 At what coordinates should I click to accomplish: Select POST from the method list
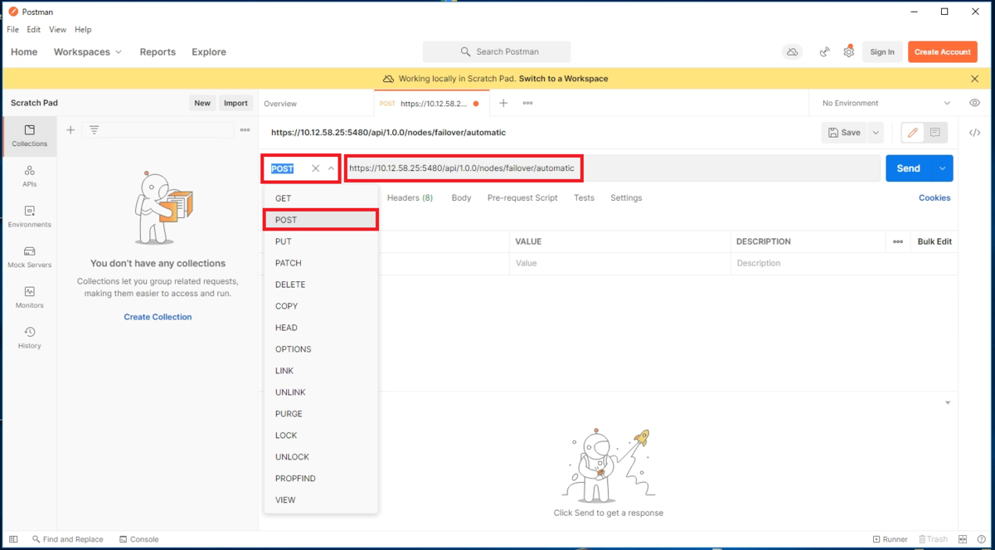click(321, 220)
